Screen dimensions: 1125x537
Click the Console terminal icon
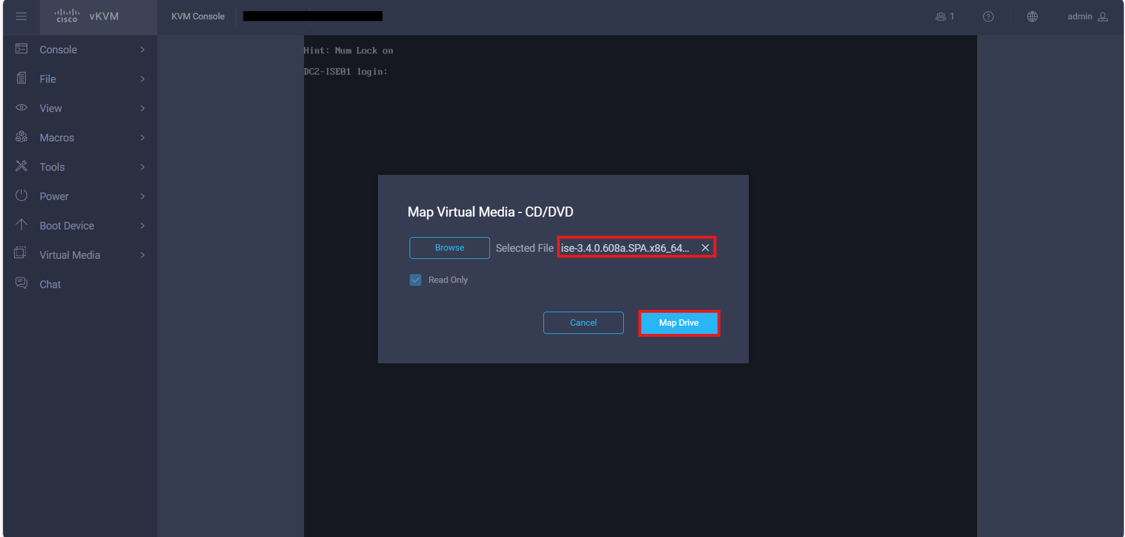coord(22,49)
